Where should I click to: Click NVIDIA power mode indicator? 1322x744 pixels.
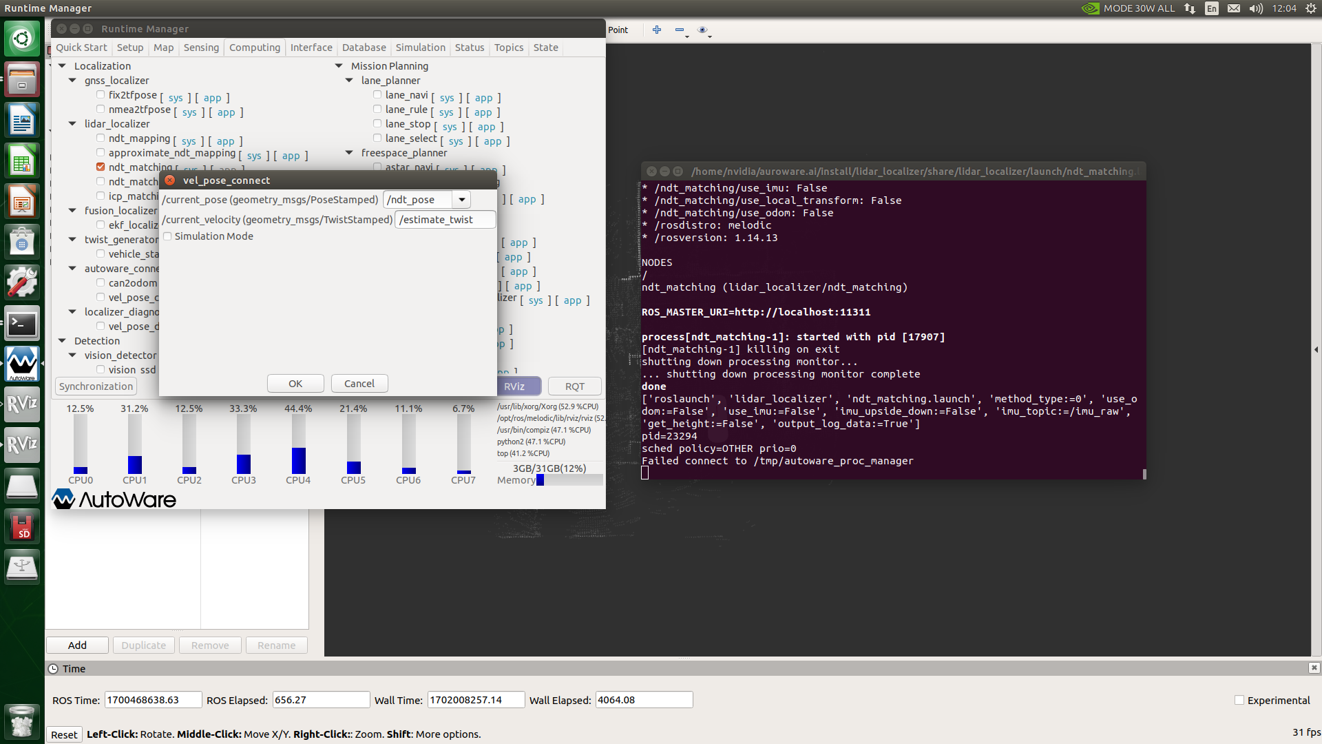1128,8
